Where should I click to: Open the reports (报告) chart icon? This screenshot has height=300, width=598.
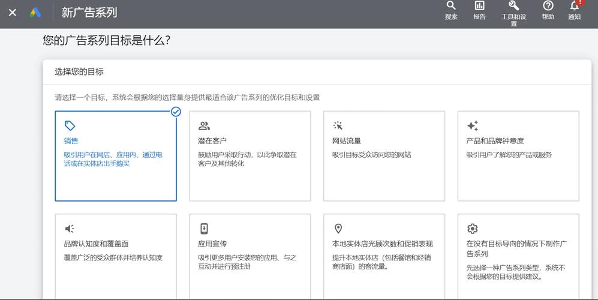pos(479,5)
